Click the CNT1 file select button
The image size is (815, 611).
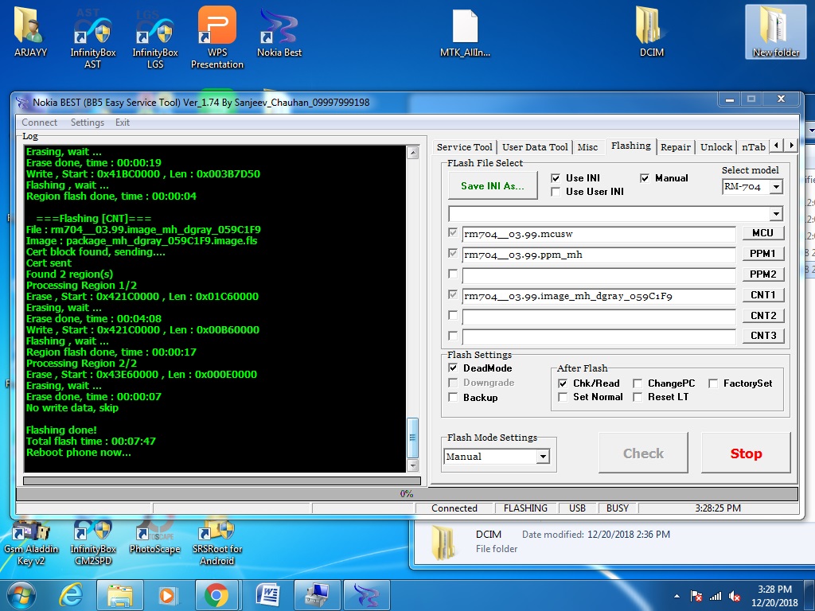coord(762,295)
